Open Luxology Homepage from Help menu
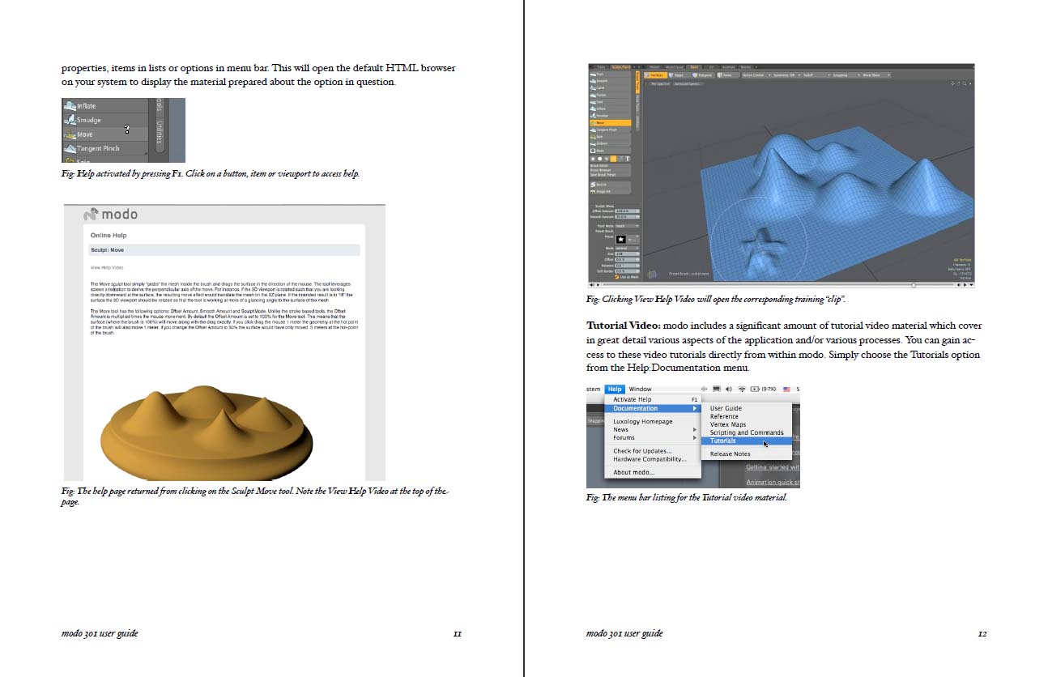Screen dimensions: 1048x677 point(653,422)
